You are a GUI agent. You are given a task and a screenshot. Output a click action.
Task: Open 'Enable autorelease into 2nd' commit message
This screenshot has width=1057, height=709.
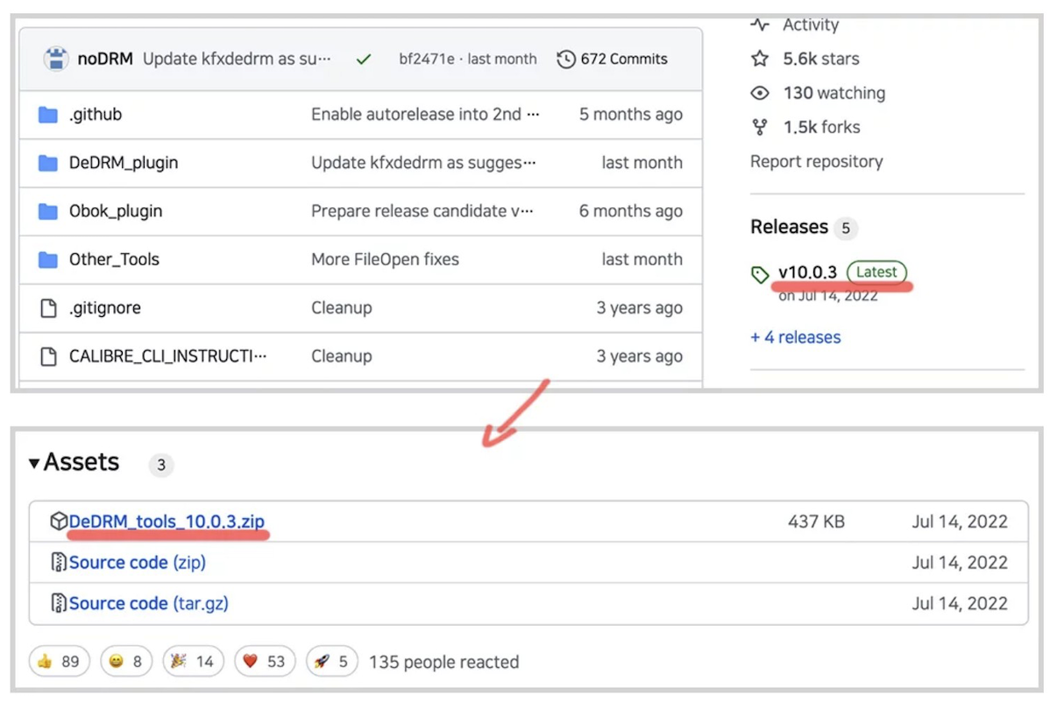pos(425,115)
